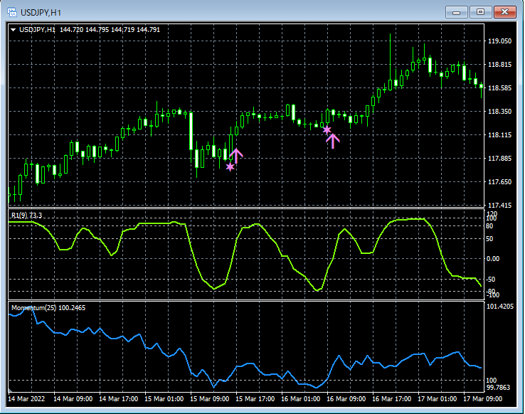Click the first pink up arrow signal

237,154
